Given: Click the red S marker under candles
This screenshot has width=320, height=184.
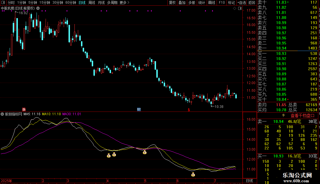Looking at the screenshot, I should coord(189,110).
